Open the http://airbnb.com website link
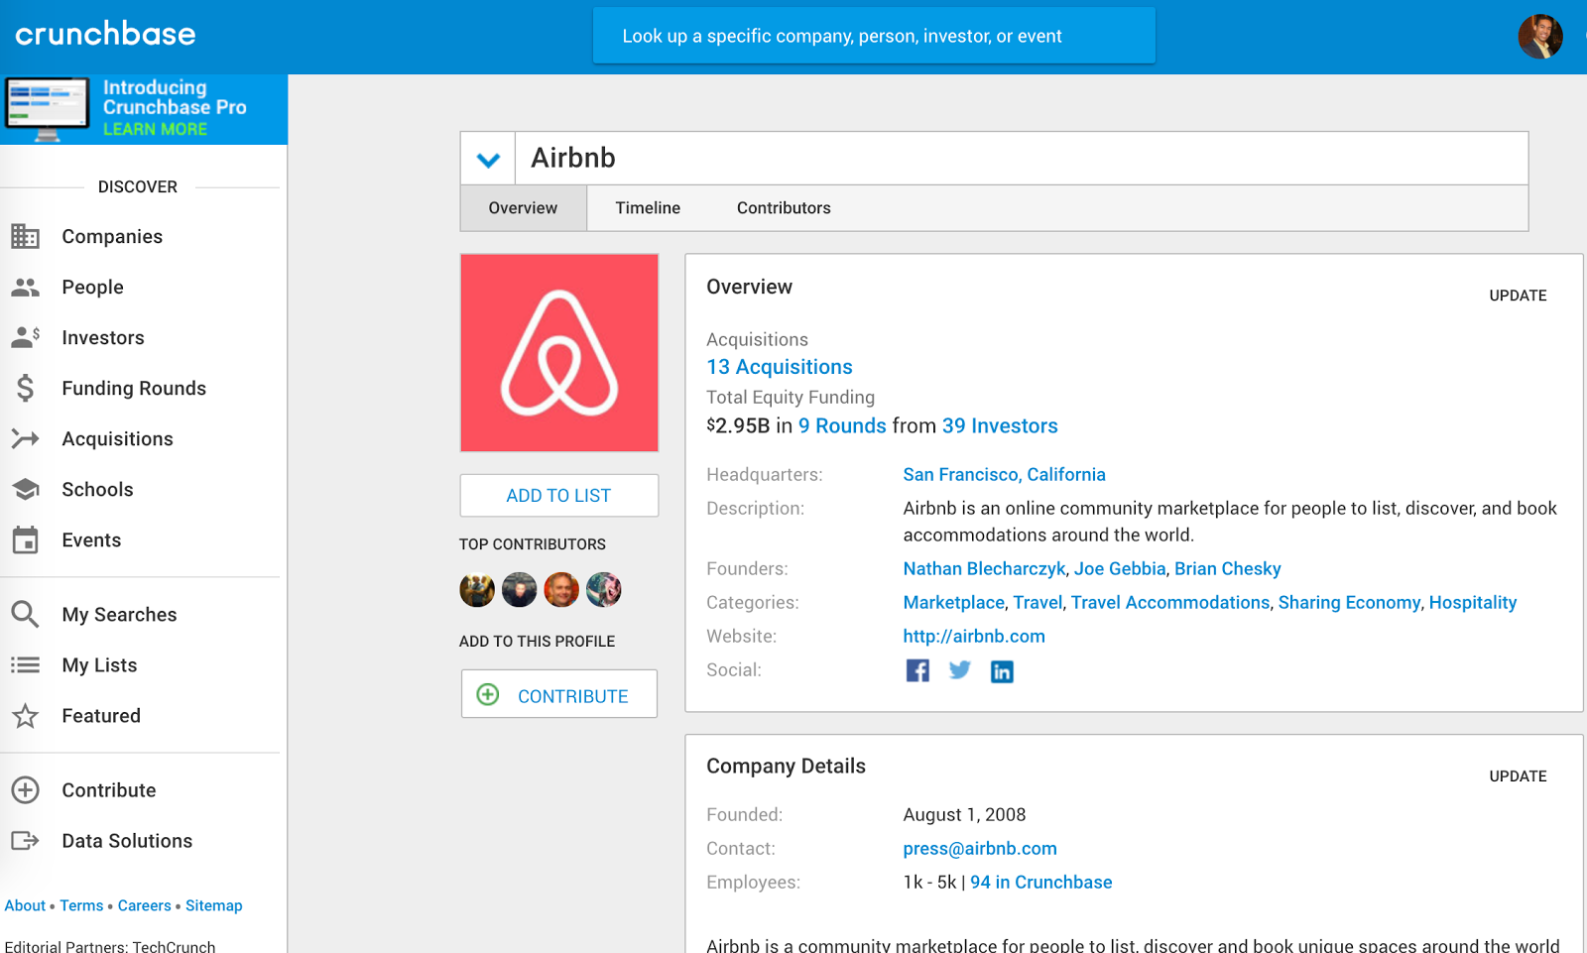The image size is (1587, 953). point(974,636)
